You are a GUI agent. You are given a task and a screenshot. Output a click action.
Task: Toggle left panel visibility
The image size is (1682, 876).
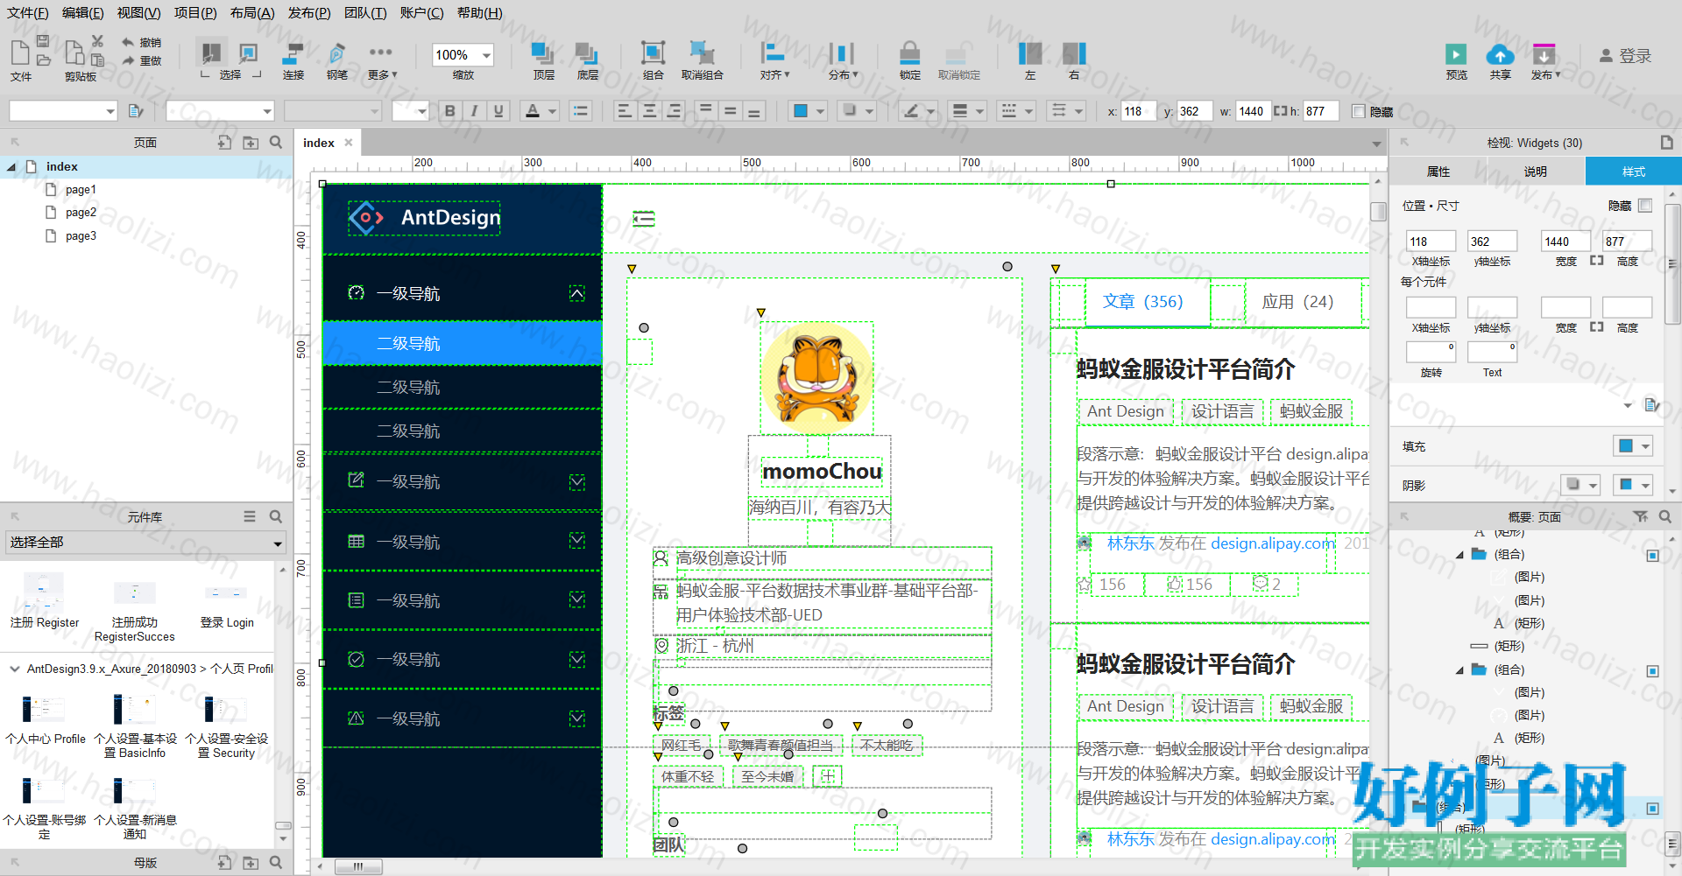click(1030, 60)
